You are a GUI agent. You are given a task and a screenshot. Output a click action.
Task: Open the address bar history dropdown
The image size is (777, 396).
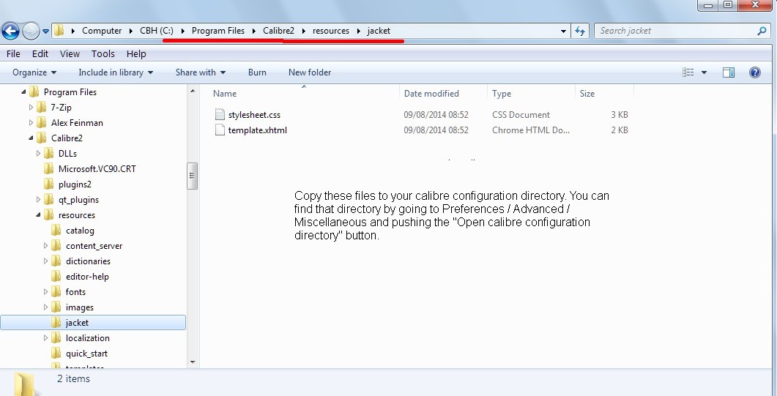[563, 31]
